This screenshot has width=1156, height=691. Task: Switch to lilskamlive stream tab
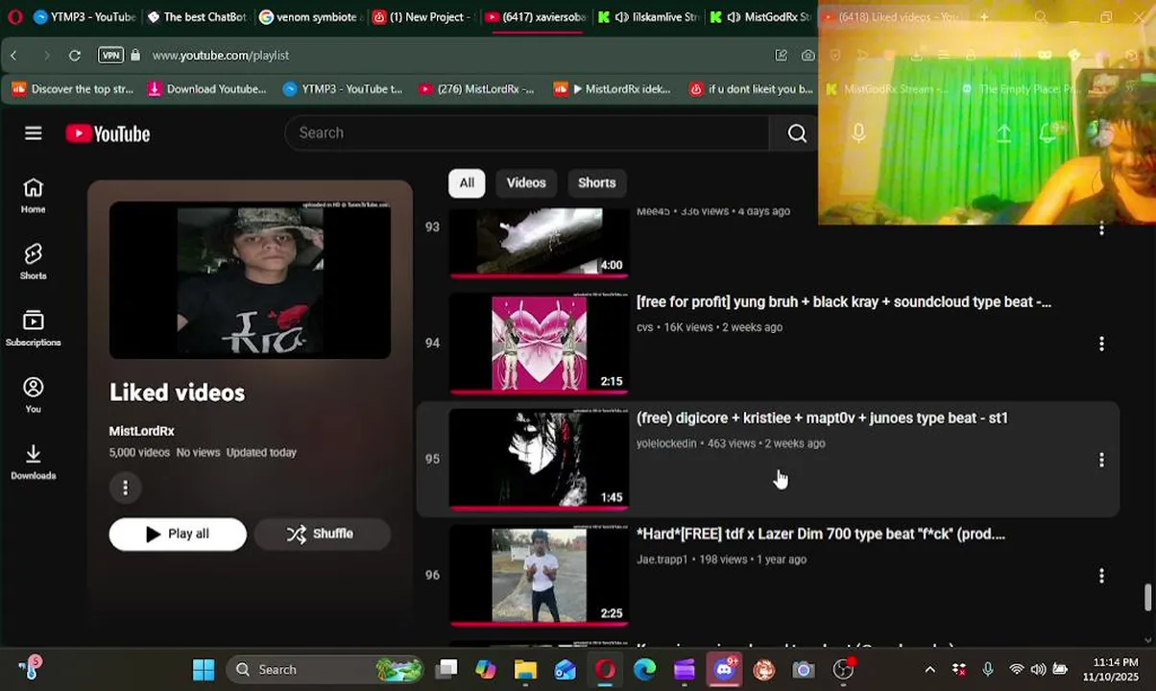click(x=648, y=17)
